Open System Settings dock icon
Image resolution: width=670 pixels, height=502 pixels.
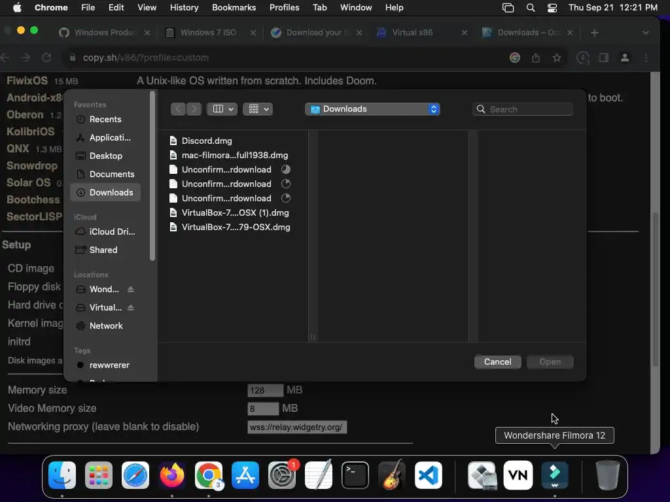pos(282,475)
